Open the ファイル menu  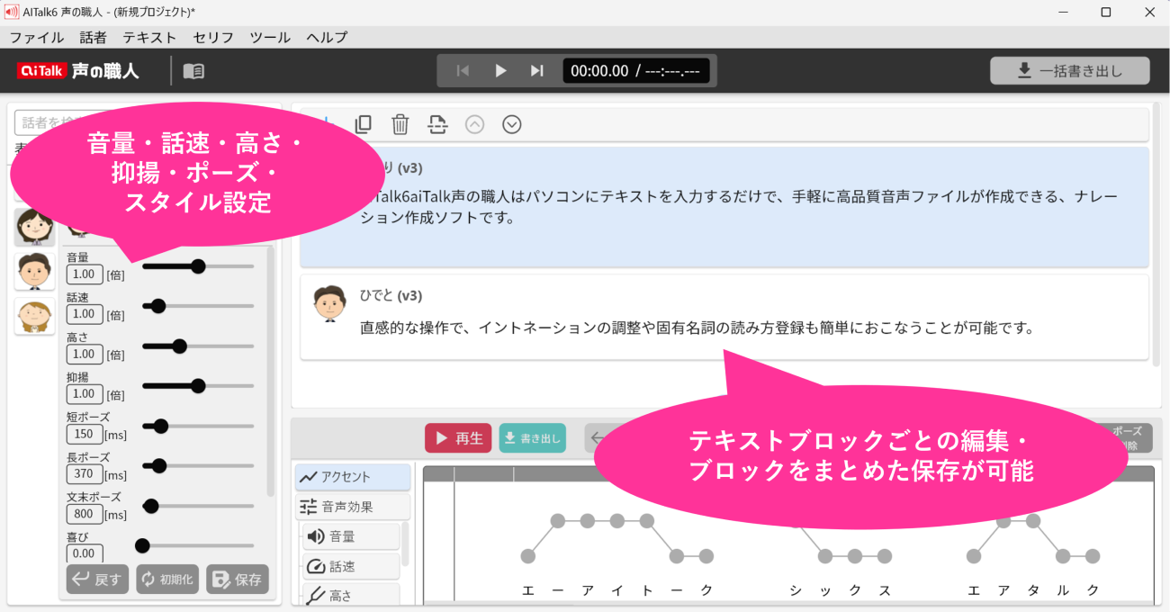click(x=37, y=38)
